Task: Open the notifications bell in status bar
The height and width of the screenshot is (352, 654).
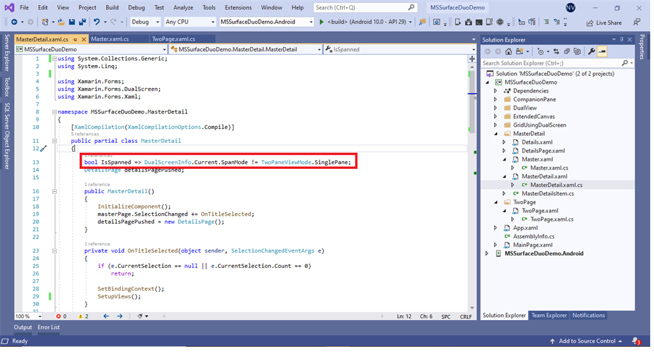Action: [636, 341]
